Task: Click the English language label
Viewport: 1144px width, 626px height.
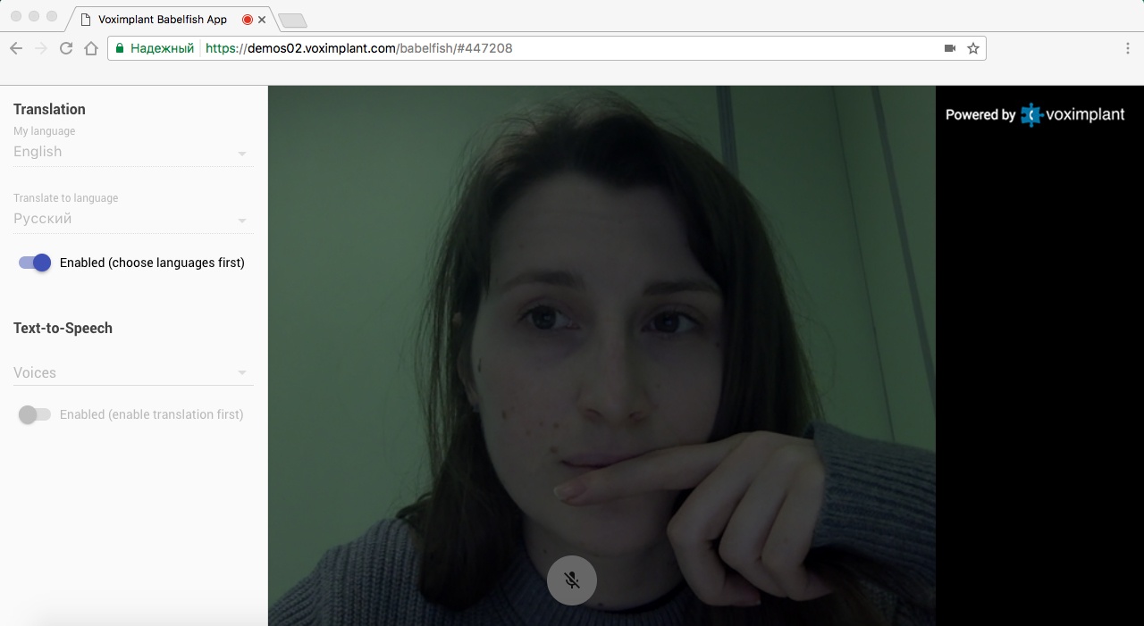Action: 38,152
